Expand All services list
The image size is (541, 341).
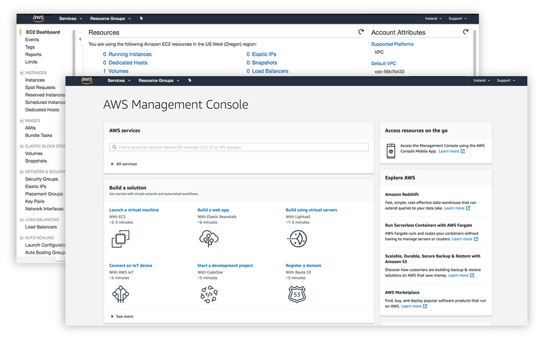coord(124,164)
